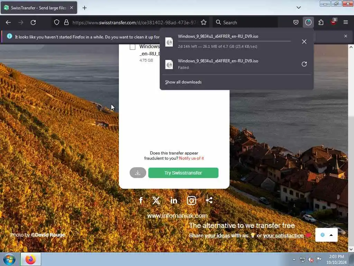Open the network tray icon

pos(302,260)
